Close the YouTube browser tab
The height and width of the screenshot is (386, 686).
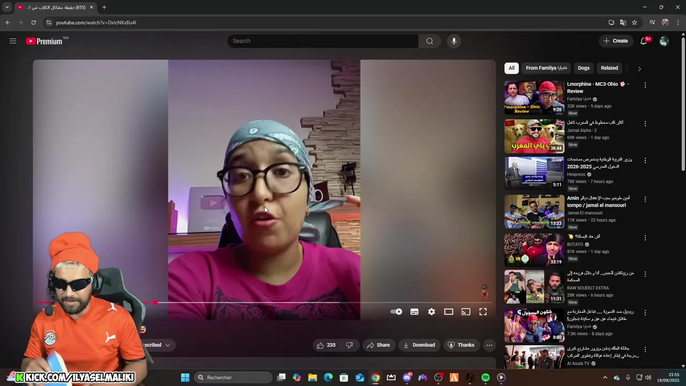tap(91, 8)
